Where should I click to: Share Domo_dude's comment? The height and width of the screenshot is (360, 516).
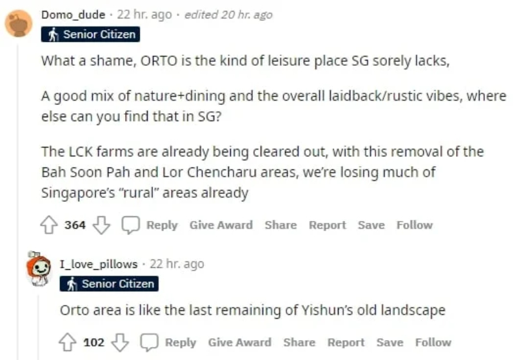point(281,225)
